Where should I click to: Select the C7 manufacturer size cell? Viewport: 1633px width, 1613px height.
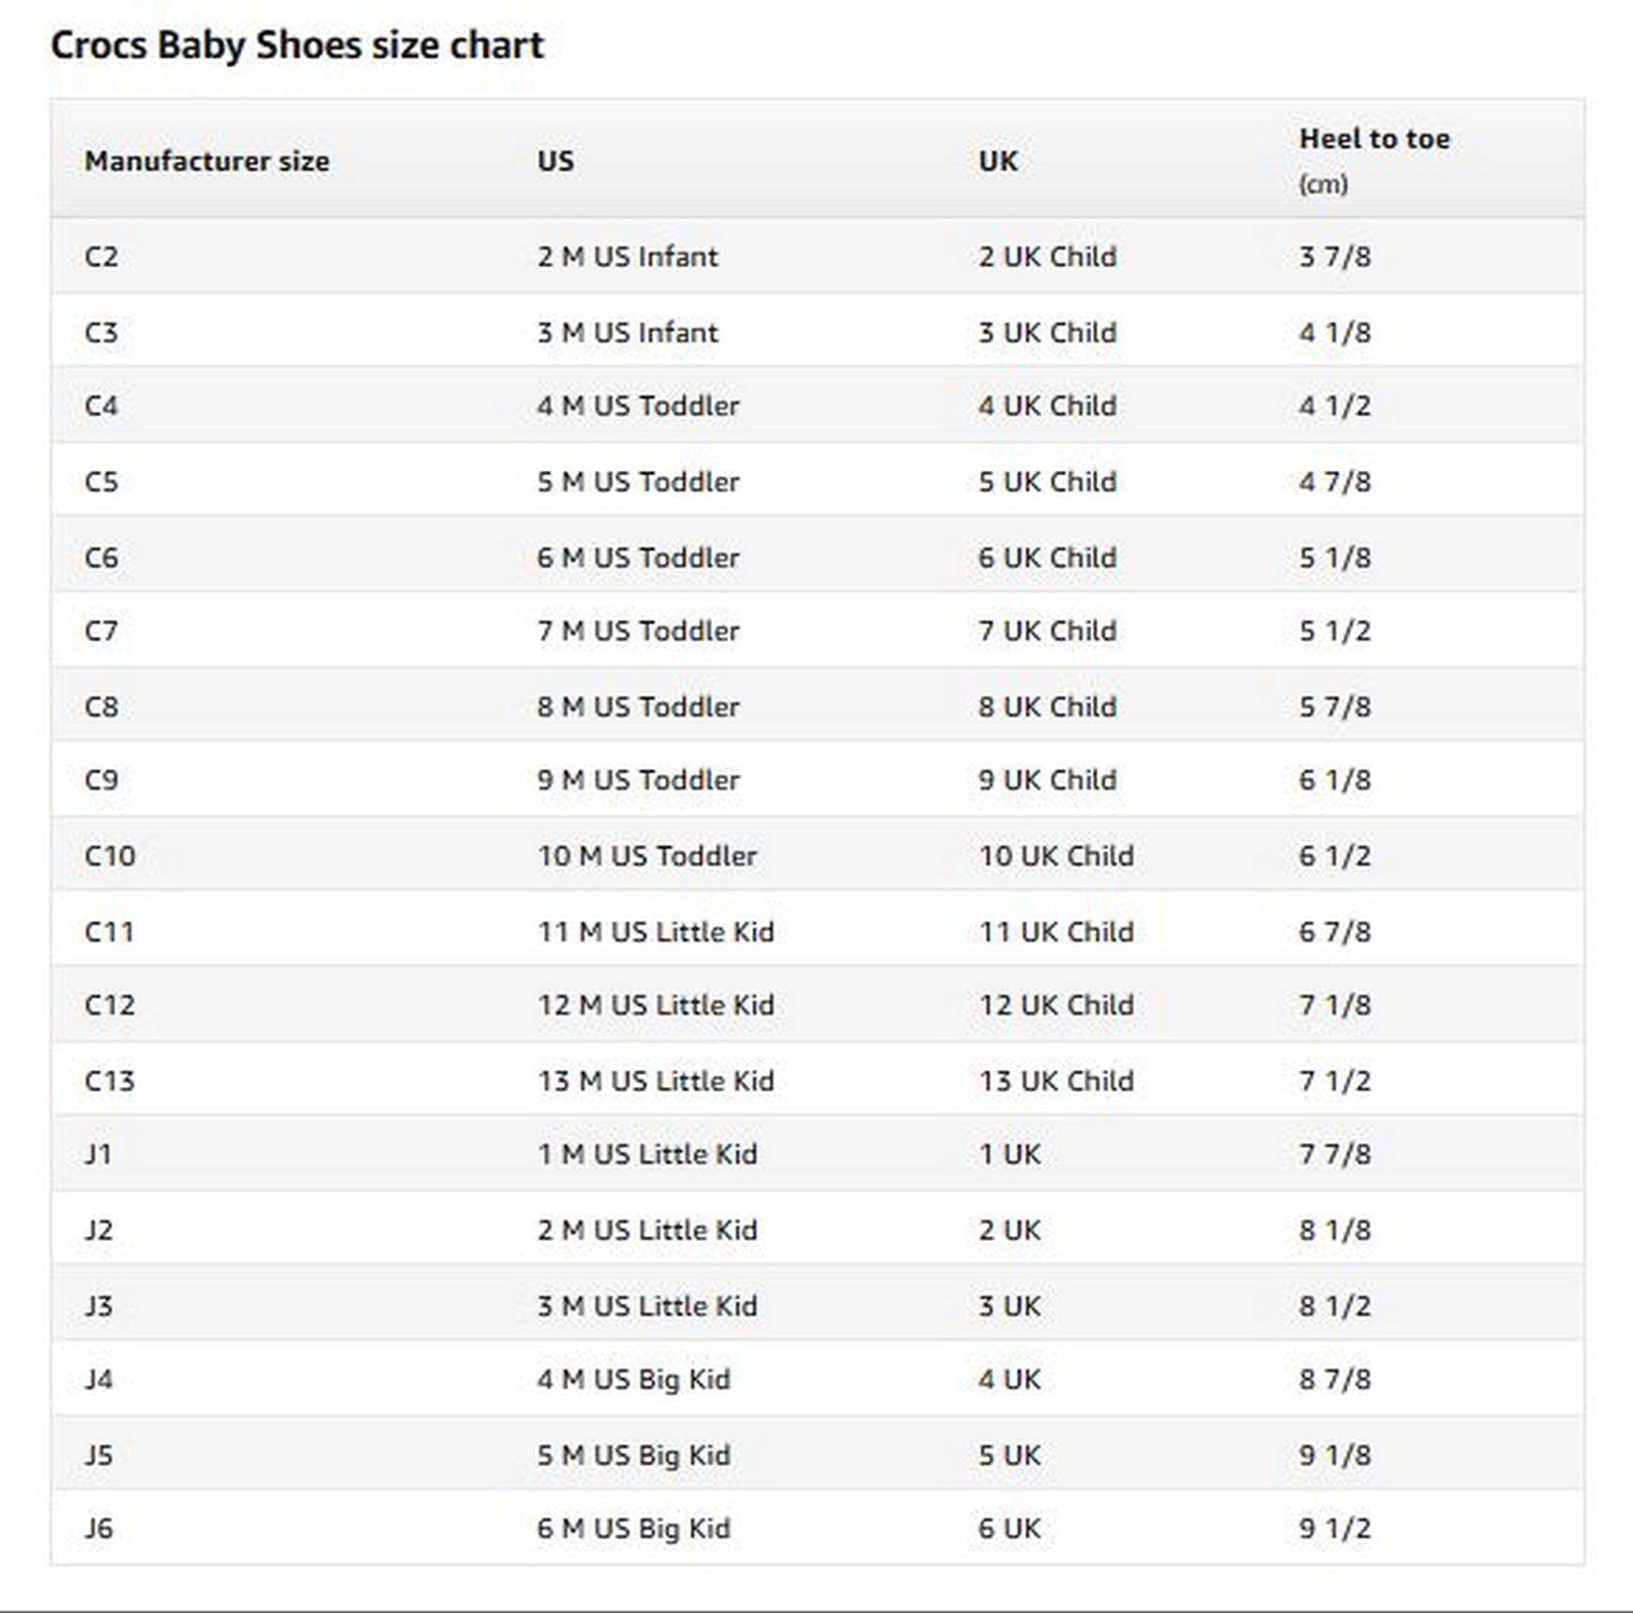point(102,632)
